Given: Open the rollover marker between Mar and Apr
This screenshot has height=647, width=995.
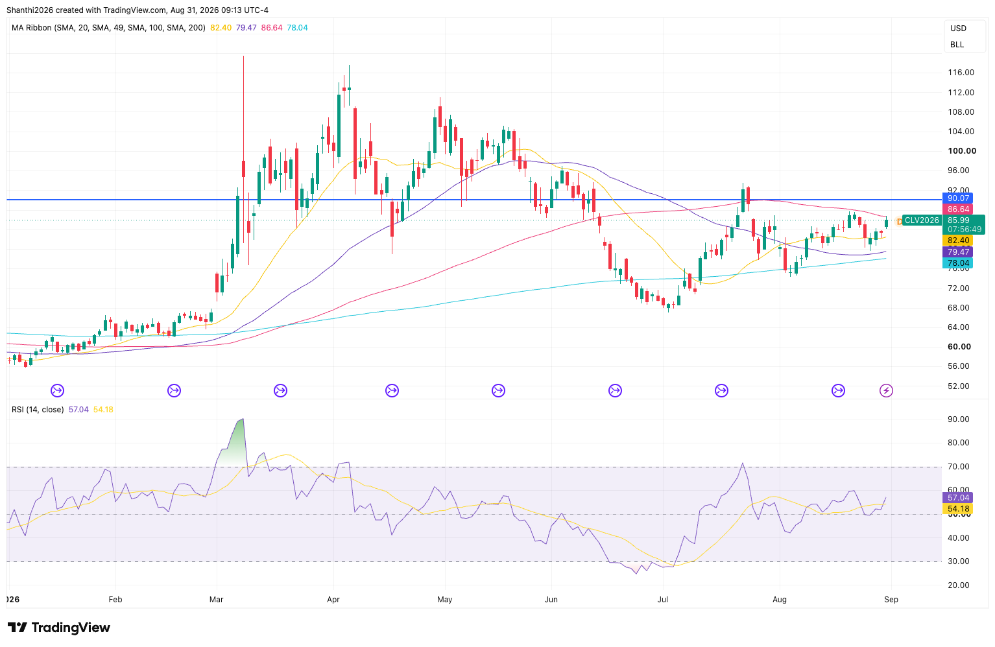Looking at the screenshot, I should pyautogui.click(x=280, y=390).
